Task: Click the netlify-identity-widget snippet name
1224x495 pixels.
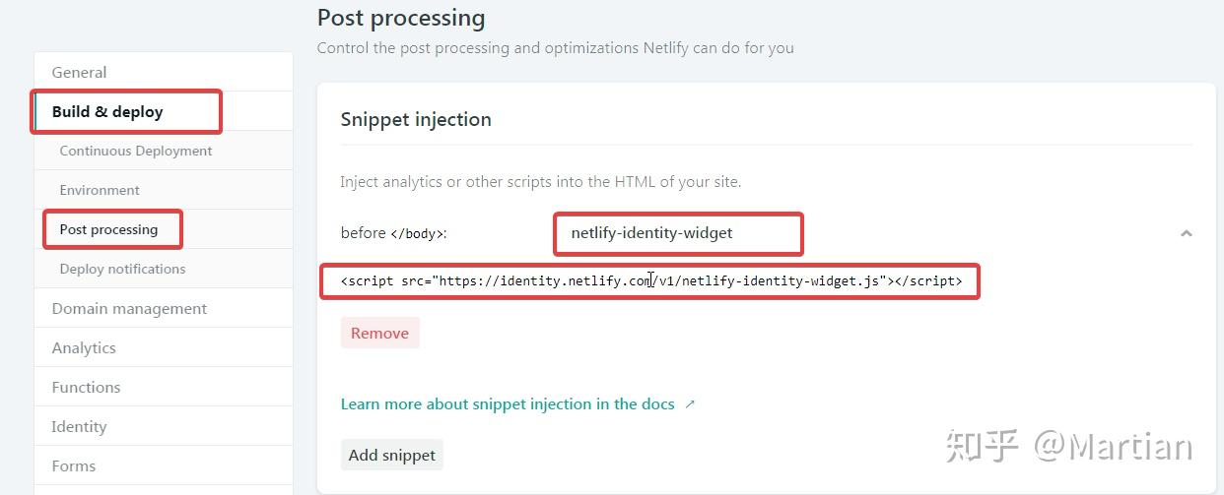Action: click(x=651, y=233)
